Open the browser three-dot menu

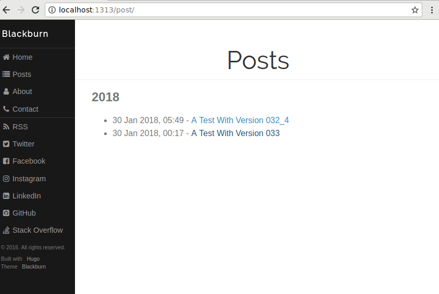432,10
